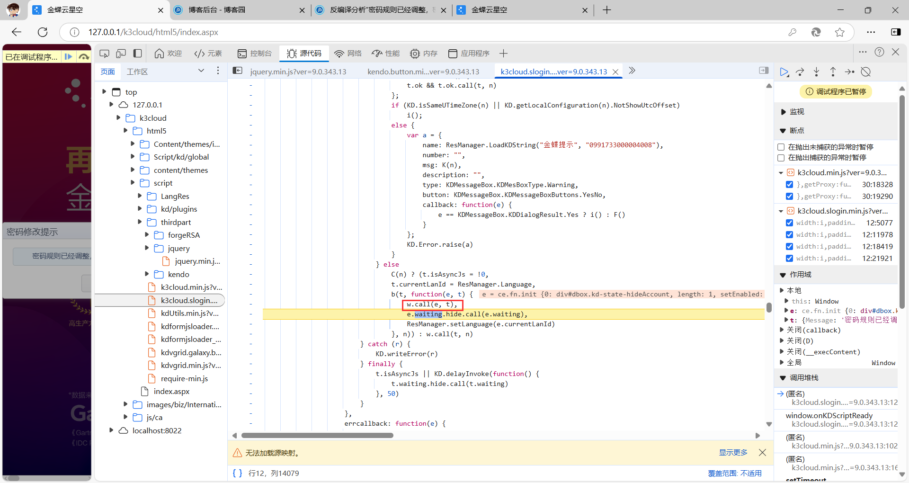Open the DevTools help icon
Screen dimensions: 909x483
click(879, 52)
